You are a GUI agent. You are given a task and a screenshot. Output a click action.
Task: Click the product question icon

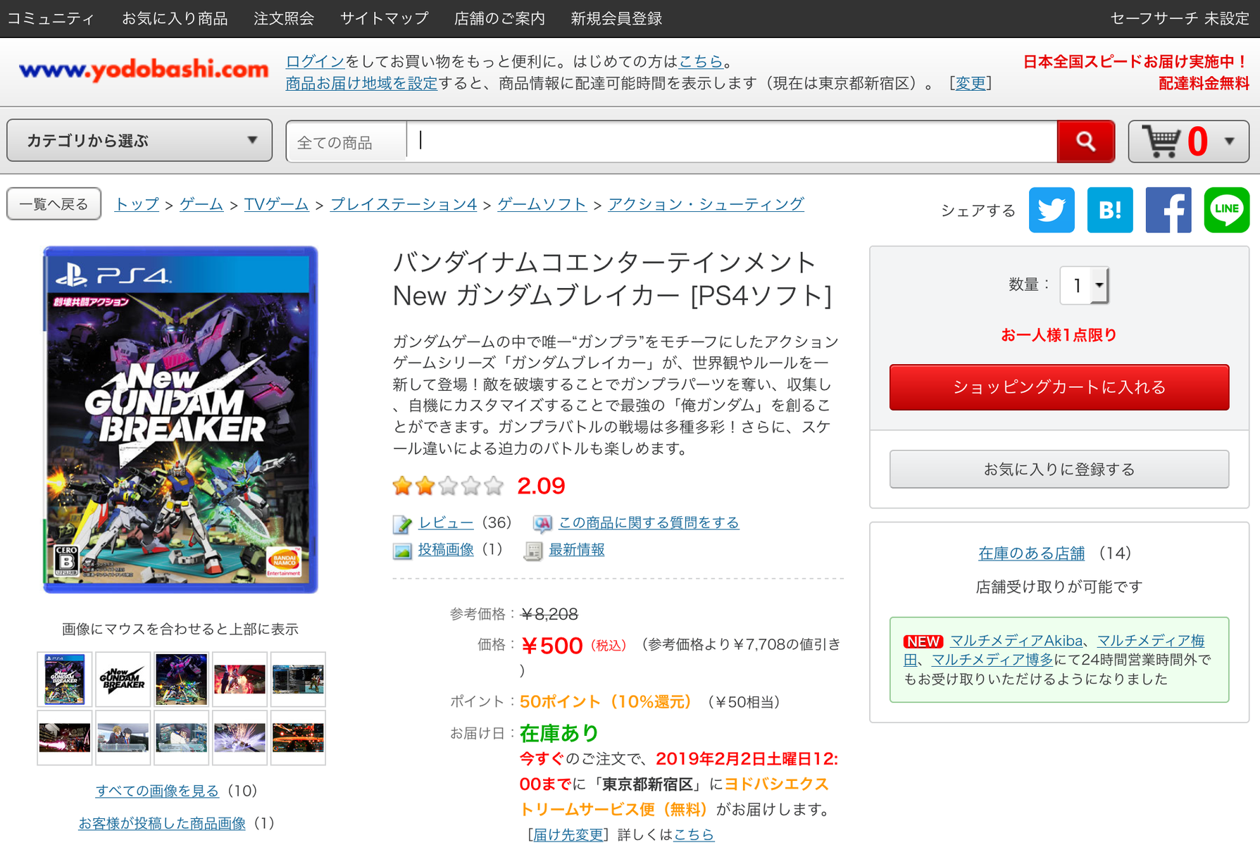tap(542, 523)
